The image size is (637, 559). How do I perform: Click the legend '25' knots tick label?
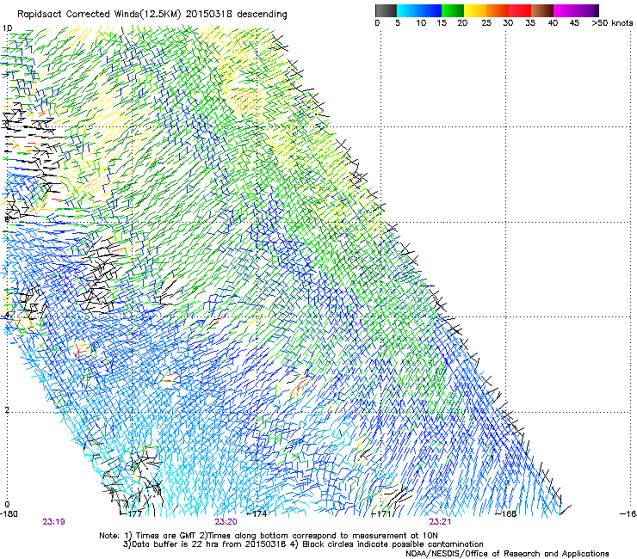(x=486, y=23)
